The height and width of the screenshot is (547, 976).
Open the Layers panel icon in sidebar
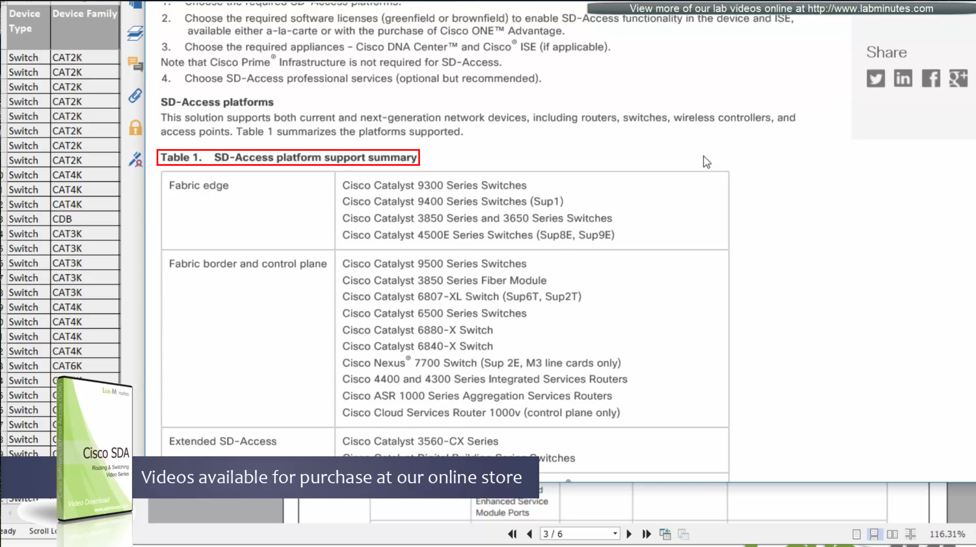[135, 33]
